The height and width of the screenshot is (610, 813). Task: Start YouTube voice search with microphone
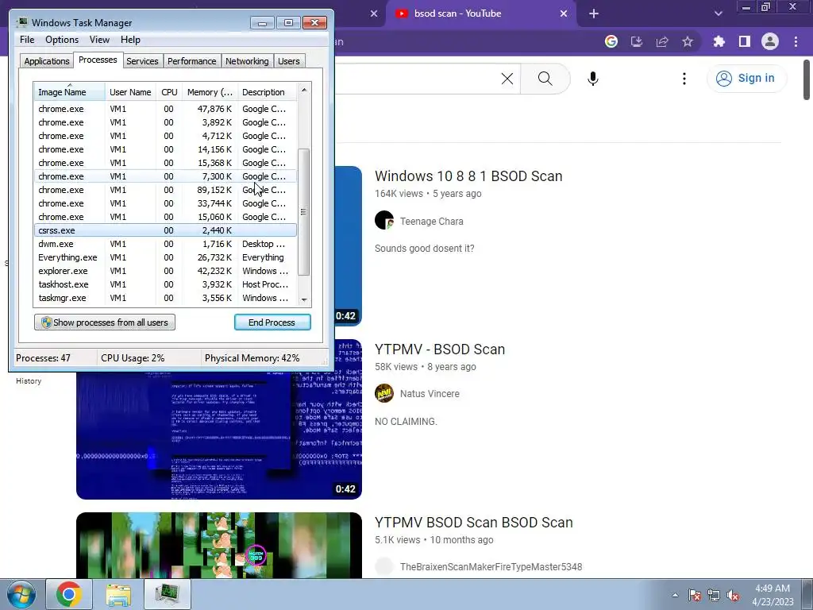592,79
